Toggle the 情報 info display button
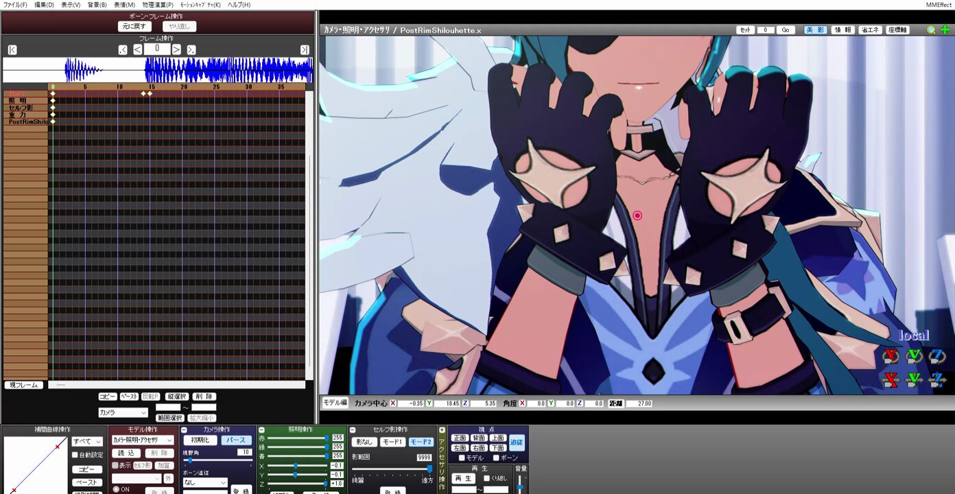 click(x=842, y=30)
